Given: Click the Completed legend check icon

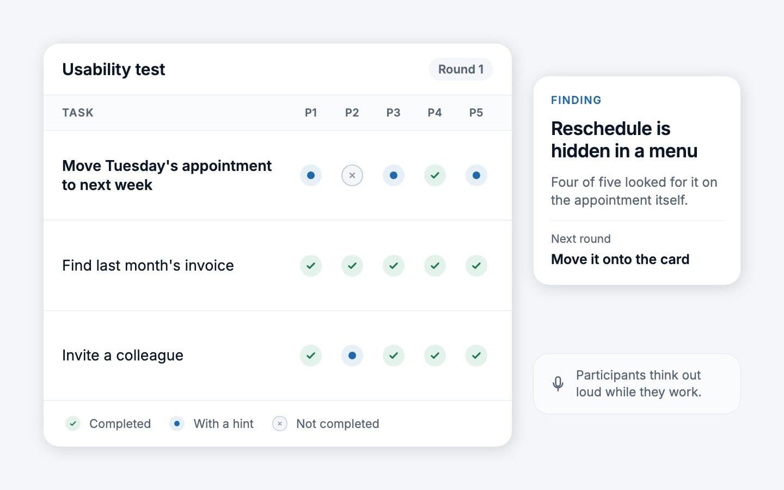Looking at the screenshot, I should click(x=73, y=424).
